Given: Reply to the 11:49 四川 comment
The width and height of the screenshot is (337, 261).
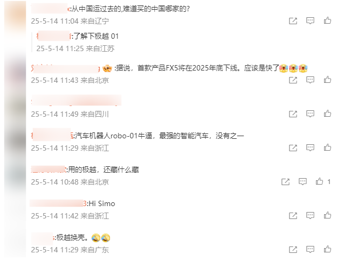Looking at the screenshot, I should point(310,114).
